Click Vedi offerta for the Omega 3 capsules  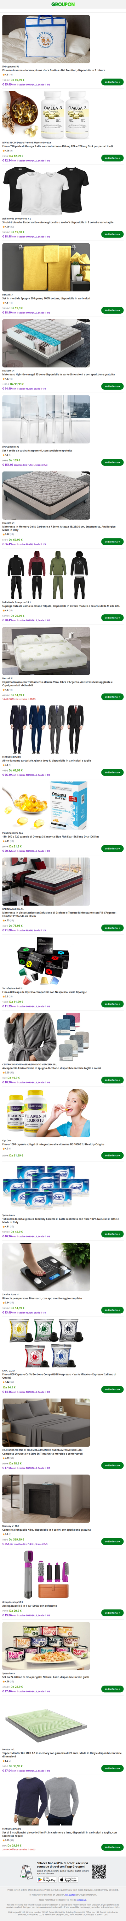coord(112,158)
